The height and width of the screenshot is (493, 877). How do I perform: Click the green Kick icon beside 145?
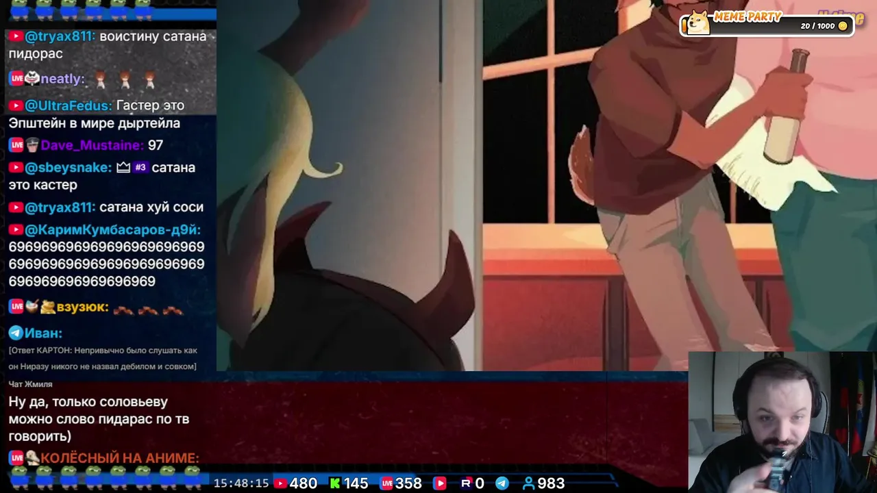335,483
